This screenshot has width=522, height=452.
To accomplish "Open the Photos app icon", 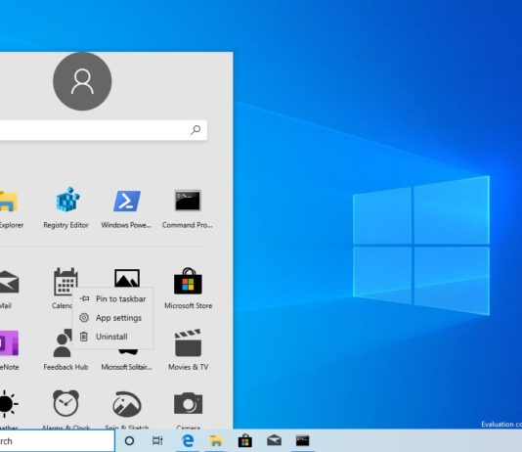I will (127, 278).
